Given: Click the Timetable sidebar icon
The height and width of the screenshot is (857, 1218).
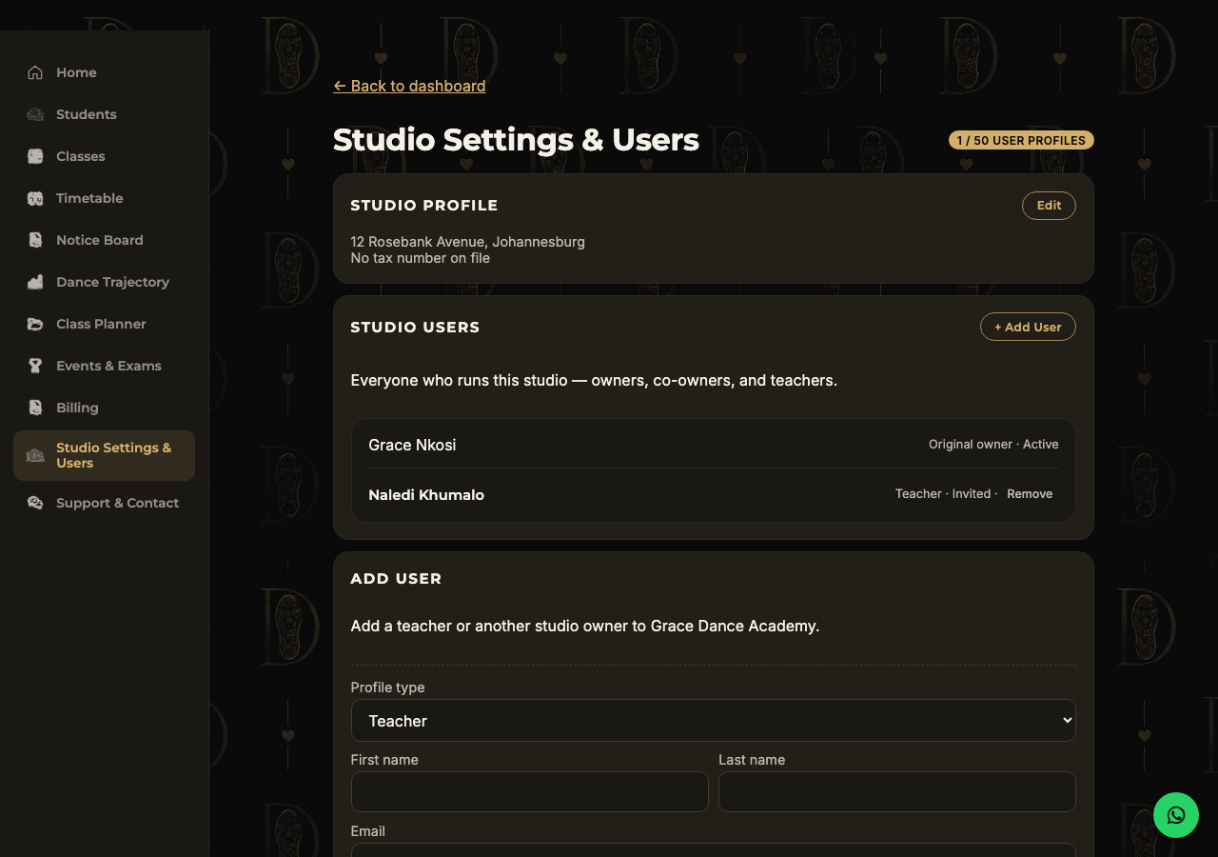Looking at the screenshot, I should point(35,198).
